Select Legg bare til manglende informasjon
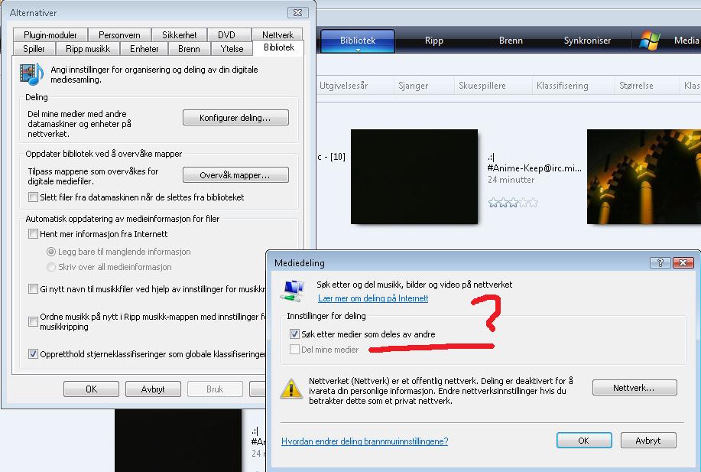The height and width of the screenshot is (472, 701). 51,252
